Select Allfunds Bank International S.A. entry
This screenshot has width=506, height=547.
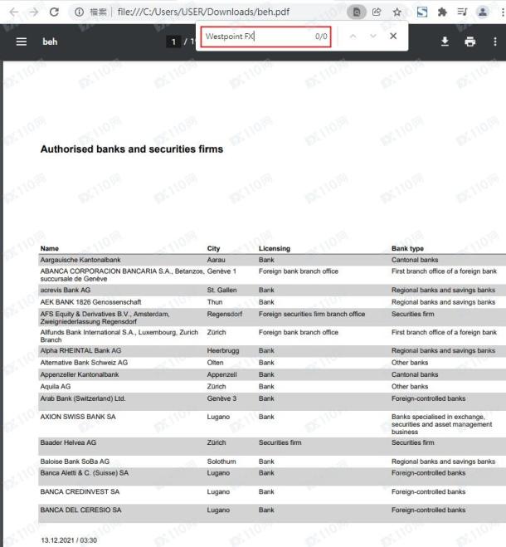(x=119, y=336)
